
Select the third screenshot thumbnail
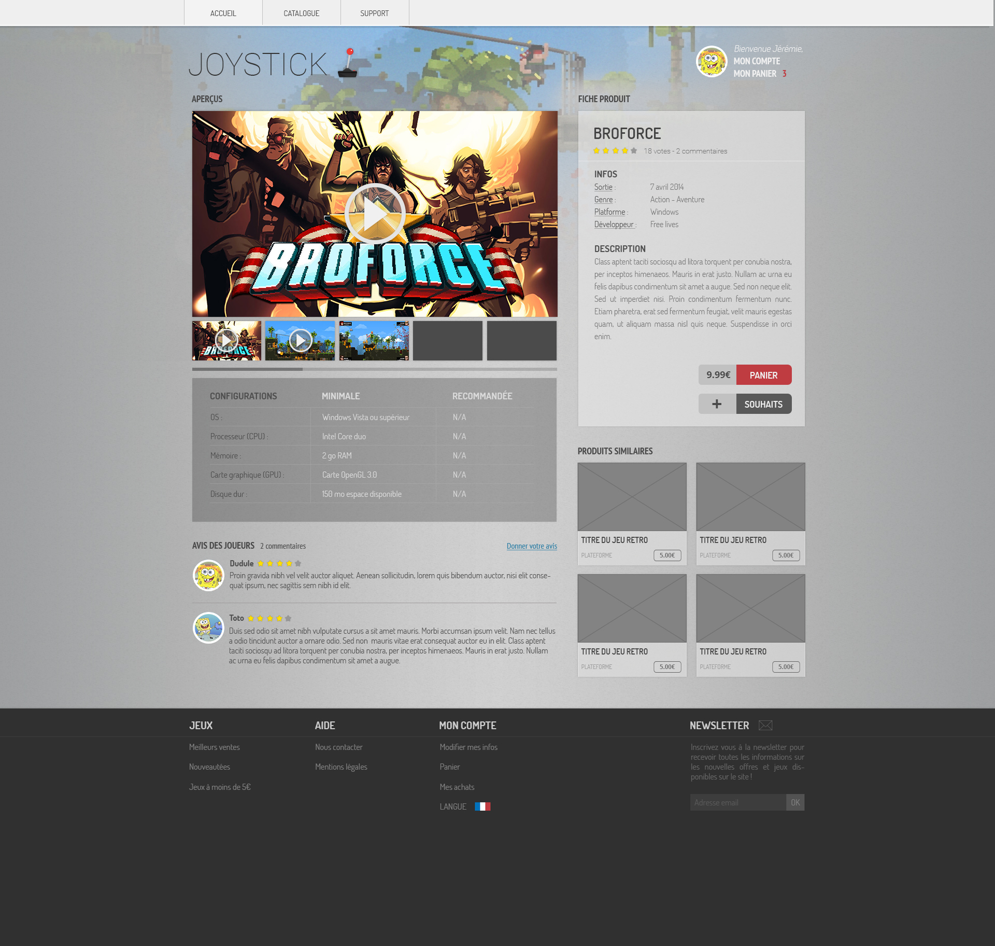point(374,341)
